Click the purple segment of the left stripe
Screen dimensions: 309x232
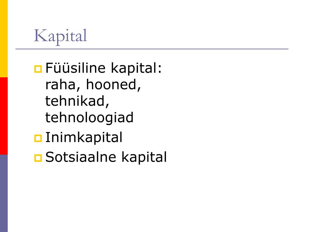tap(4, 193)
